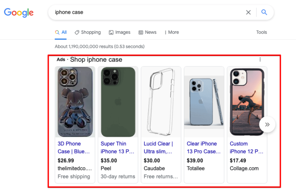Clear the search box with X icon
This screenshot has width=296, height=189.
click(x=248, y=12)
